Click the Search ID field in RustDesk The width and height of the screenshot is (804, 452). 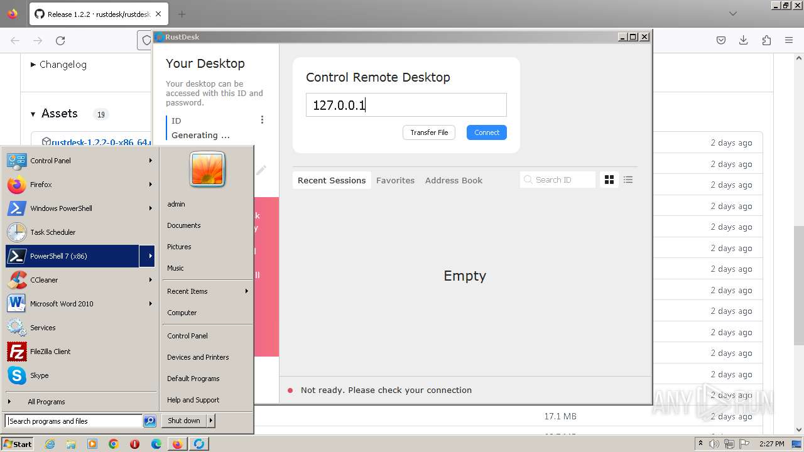[x=558, y=180]
